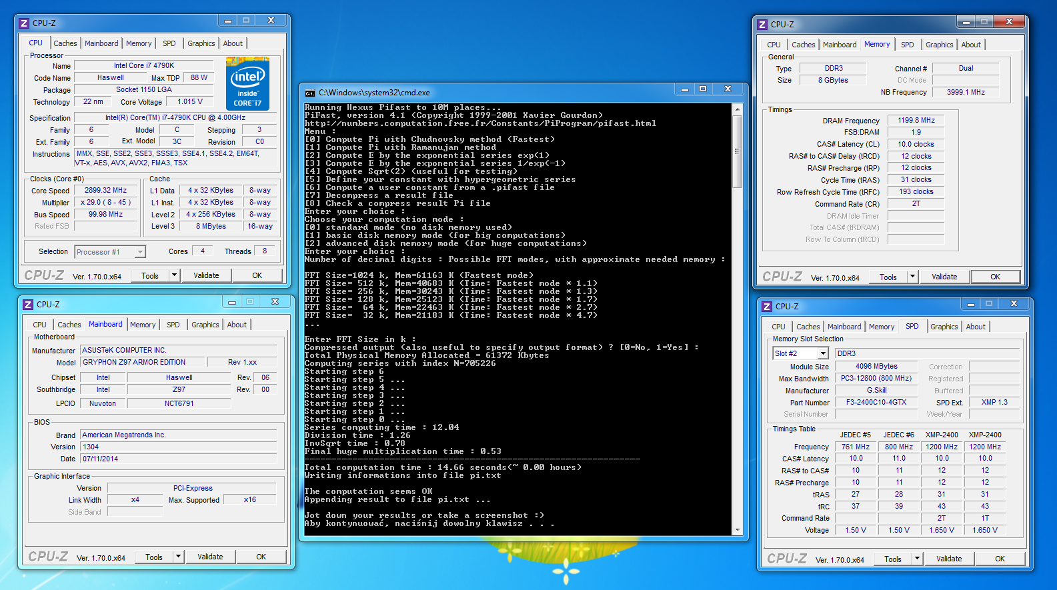Select Memory tab in SPD window
This screenshot has height=590, width=1057.
[882, 327]
